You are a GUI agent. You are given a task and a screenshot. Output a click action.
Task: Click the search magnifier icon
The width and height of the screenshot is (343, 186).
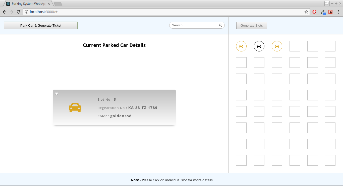220,25
